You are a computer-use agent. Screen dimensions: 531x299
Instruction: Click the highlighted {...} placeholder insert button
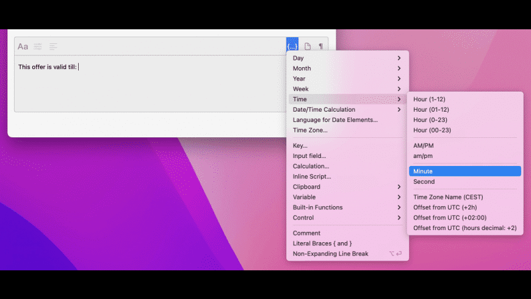tap(292, 46)
